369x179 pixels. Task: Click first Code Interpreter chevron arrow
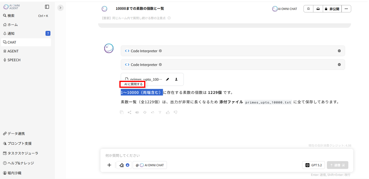[339, 51]
